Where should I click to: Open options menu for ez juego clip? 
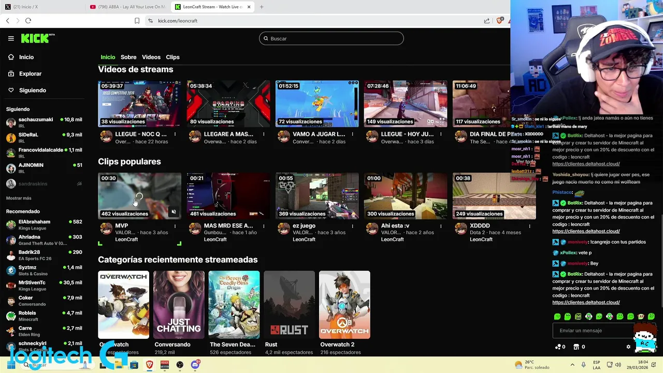click(352, 226)
